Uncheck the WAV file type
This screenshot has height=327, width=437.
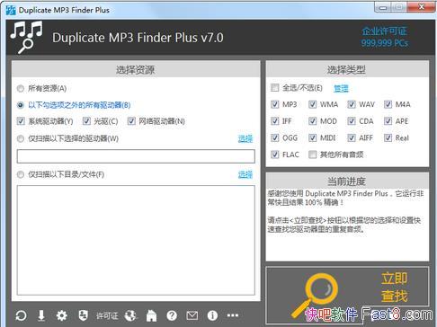[x=352, y=104]
